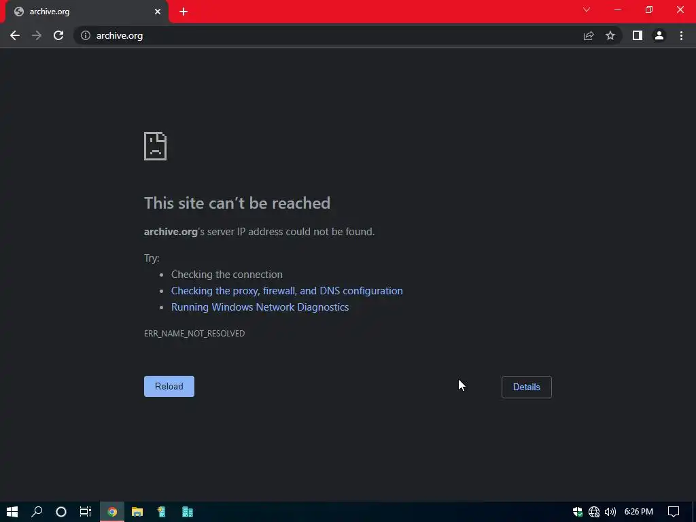
Task: Share this page icon
Action: pyautogui.click(x=589, y=35)
